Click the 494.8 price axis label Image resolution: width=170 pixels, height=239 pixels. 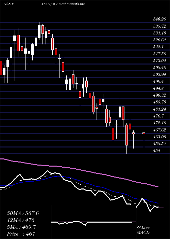[158, 88]
